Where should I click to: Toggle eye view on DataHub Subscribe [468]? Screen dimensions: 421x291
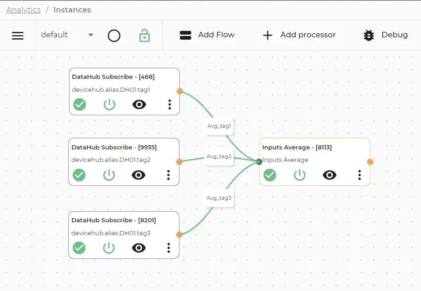click(x=139, y=104)
